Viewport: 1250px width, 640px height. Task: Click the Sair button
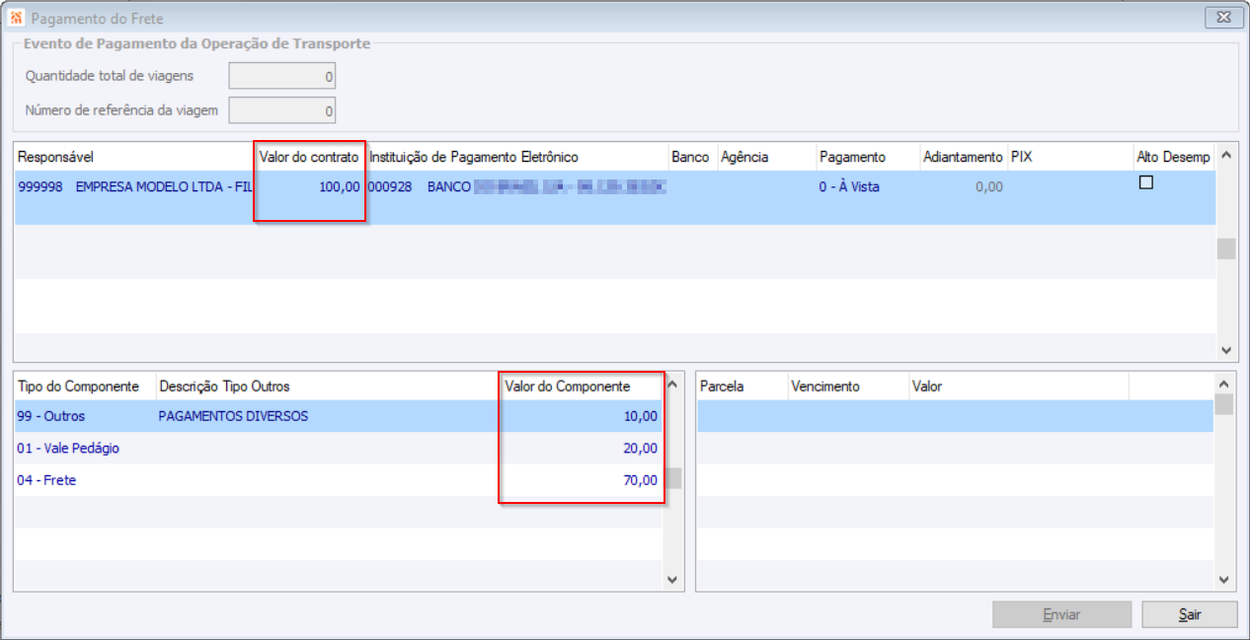tap(1190, 614)
